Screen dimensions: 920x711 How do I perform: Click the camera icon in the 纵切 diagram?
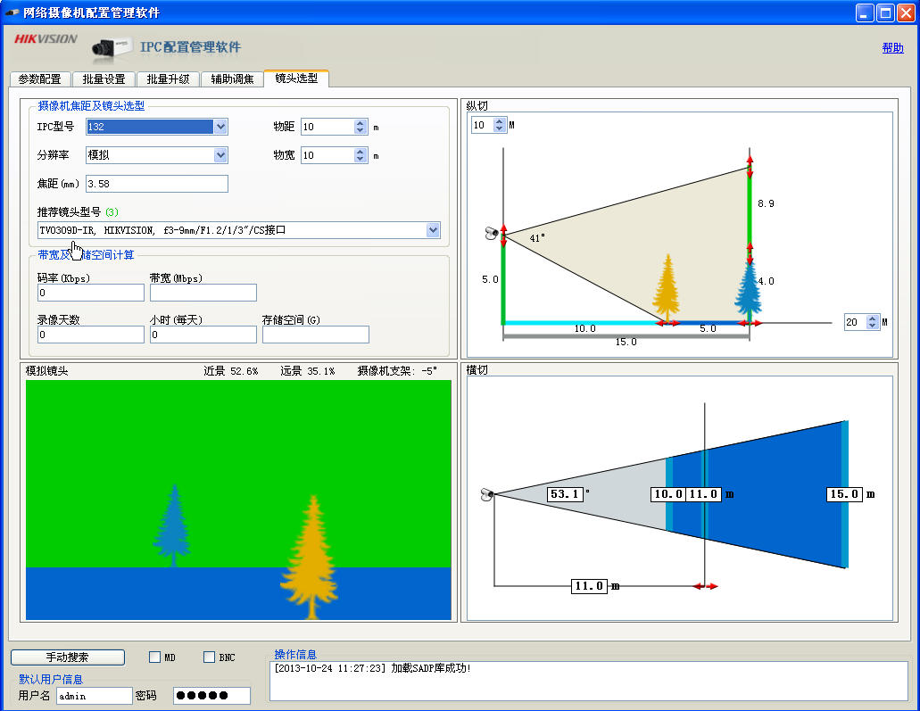tap(492, 234)
